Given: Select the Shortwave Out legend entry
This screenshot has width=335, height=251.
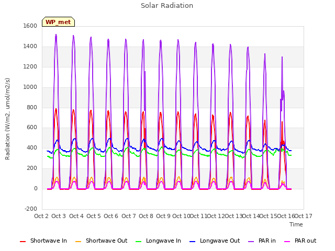Looking at the screenshot, I should point(101,241).
